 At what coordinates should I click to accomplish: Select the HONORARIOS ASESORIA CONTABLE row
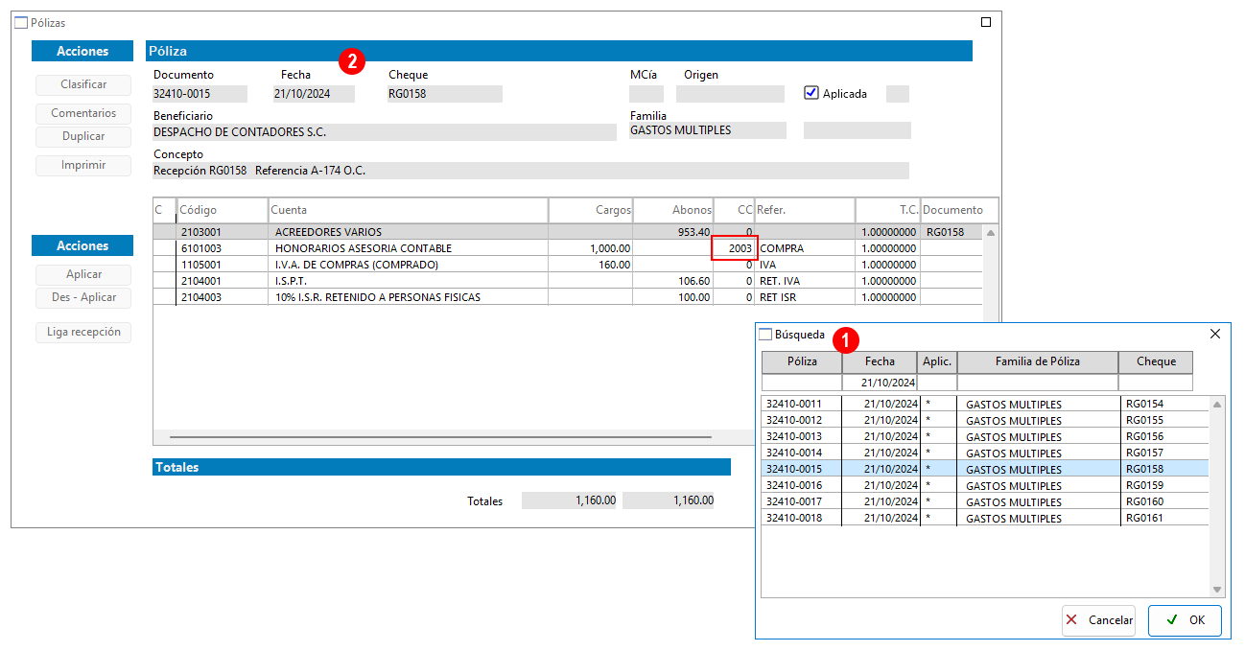568,248
